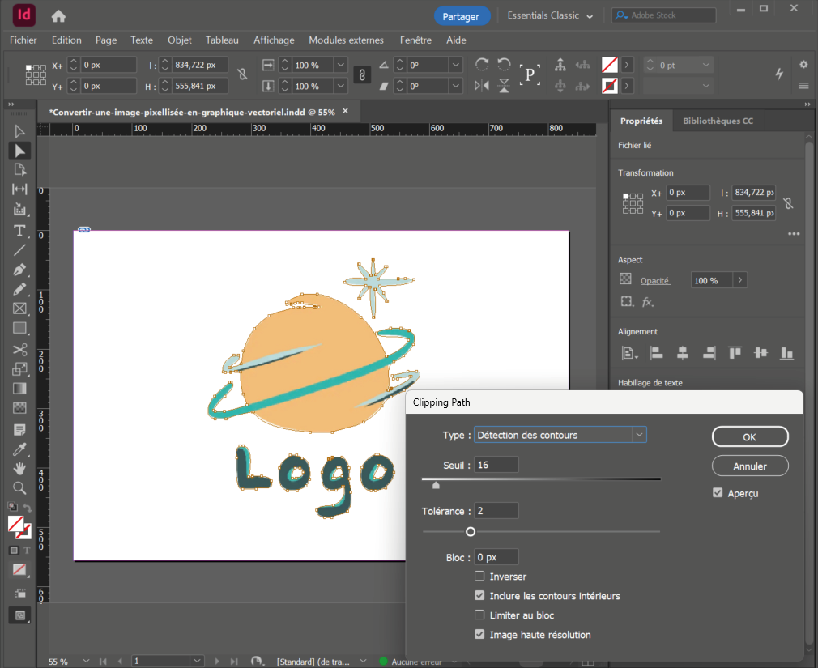
Task: Open the Type dropdown Détection des contours
Action: point(560,435)
